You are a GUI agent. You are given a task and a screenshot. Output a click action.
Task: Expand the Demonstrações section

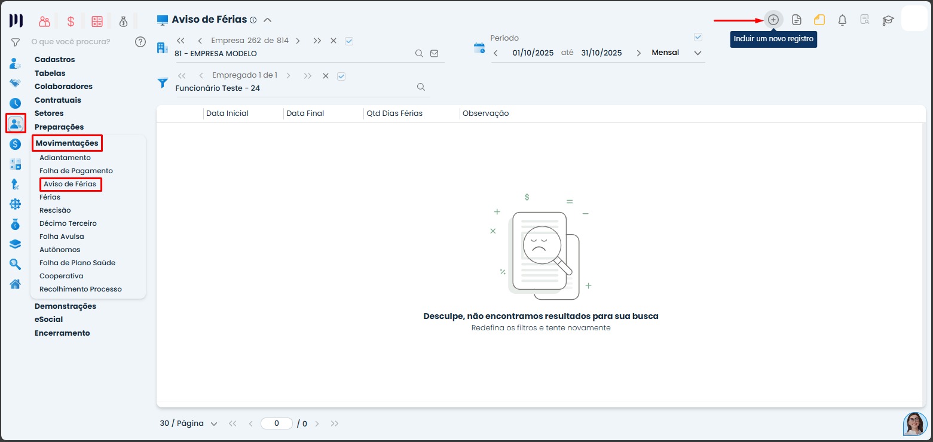coord(65,306)
